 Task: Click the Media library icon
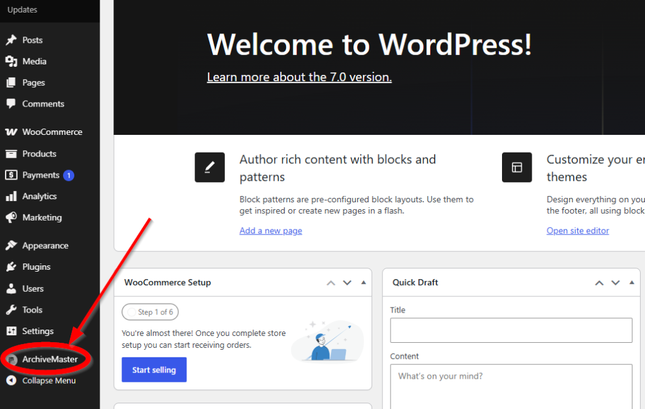[x=11, y=61]
